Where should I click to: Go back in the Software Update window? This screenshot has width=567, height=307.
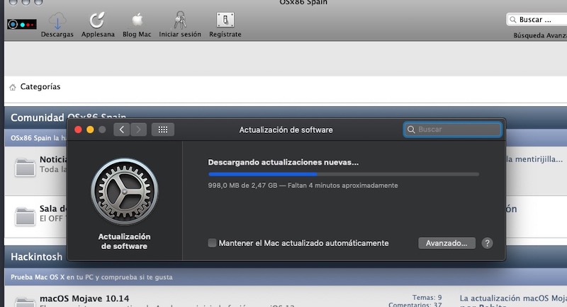(x=121, y=129)
